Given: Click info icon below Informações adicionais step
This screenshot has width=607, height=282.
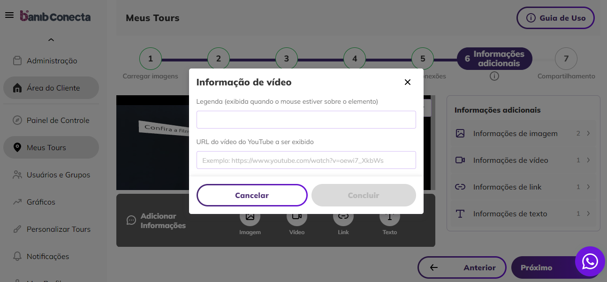Looking at the screenshot, I should pyautogui.click(x=494, y=76).
